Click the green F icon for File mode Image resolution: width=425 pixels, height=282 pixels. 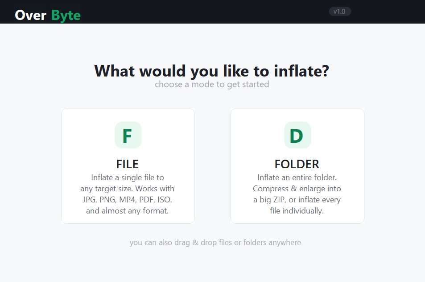128,135
